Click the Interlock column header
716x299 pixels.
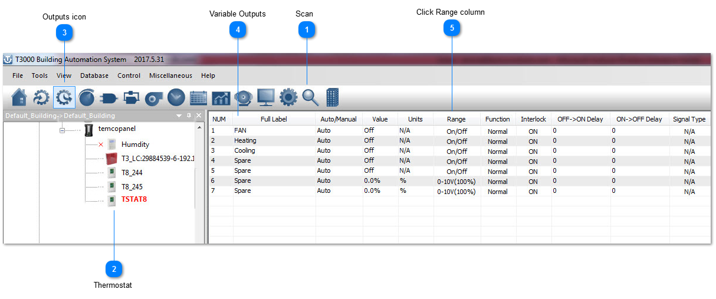coord(533,119)
